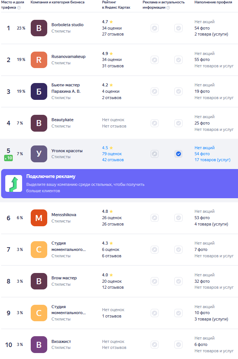Click the advertising icon in Brow мастер row
Image resolution: width=238 pixels, height=359 pixels.
pyautogui.click(x=154, y=281)
